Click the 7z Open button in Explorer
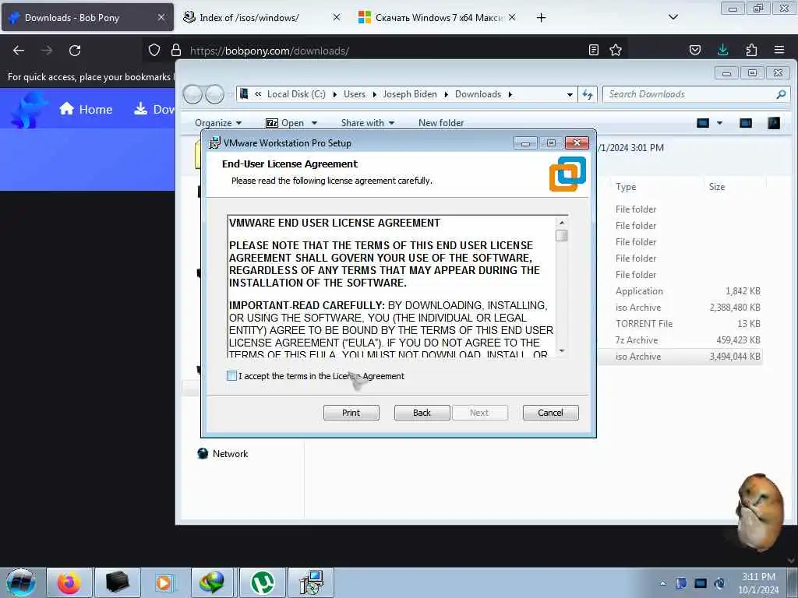The image size is (798, 598). (284, 123)
